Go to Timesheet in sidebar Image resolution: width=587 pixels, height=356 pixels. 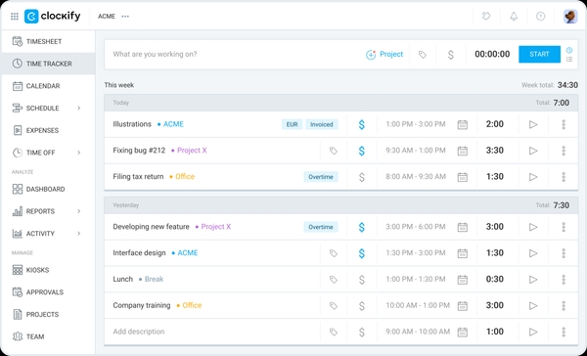tap(48, 41)
